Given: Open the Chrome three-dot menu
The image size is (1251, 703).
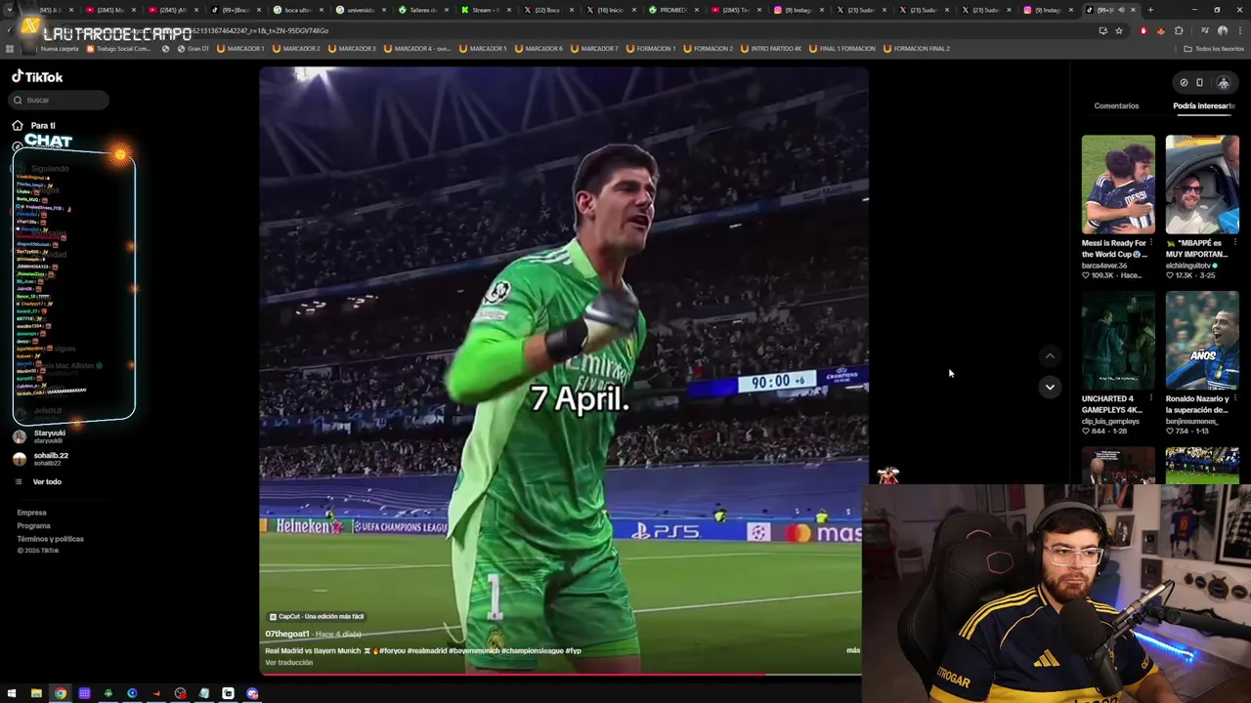Looking at the screenshot, I should pos(1238,30).
